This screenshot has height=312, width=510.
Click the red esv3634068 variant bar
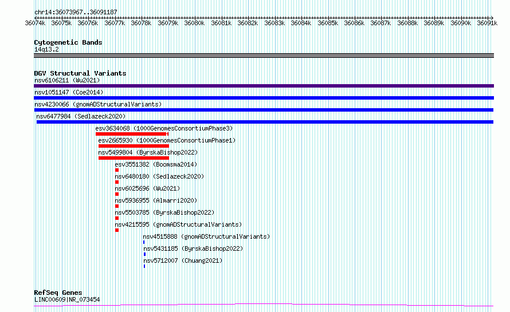(132, 134)
